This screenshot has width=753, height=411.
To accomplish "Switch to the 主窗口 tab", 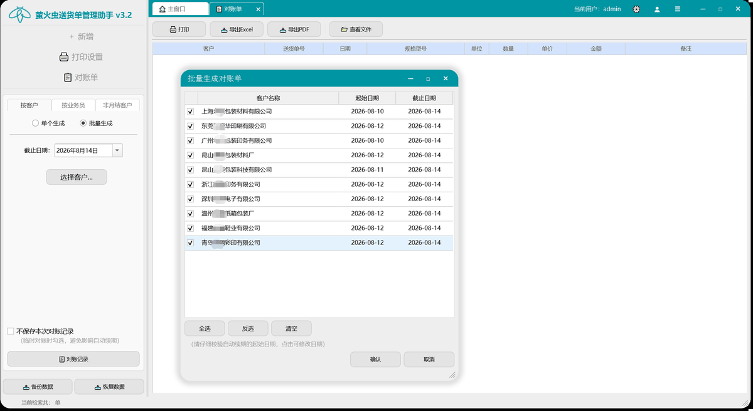I will coord(180,9).
